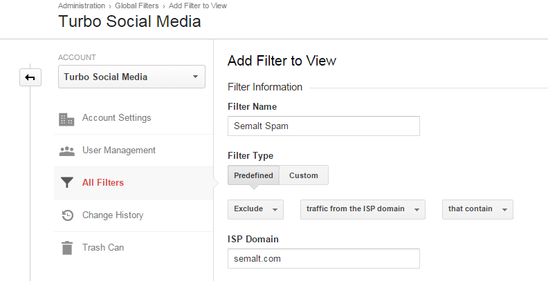Image resolution: width=548 pixels, height=281 pixels.
Task: Expand the 'that contain' expression dropdown
Action: tap(477, 209)
